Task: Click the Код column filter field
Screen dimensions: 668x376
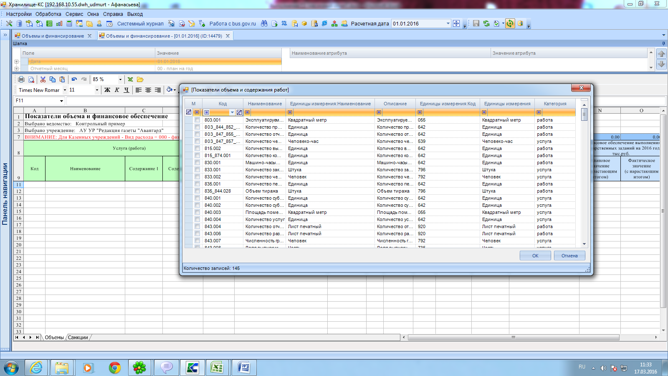Action: 219,112
